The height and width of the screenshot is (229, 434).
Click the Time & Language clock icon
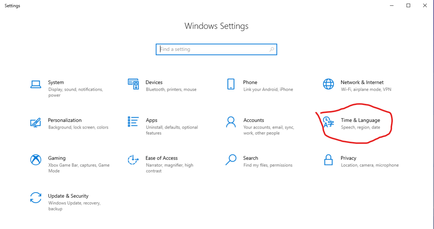tap(328, 122)
